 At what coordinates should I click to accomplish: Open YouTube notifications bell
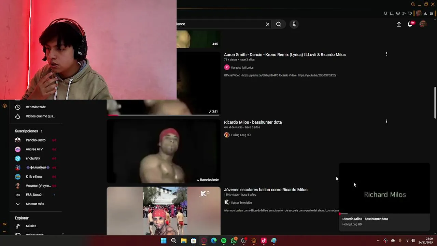pos(410,24)
